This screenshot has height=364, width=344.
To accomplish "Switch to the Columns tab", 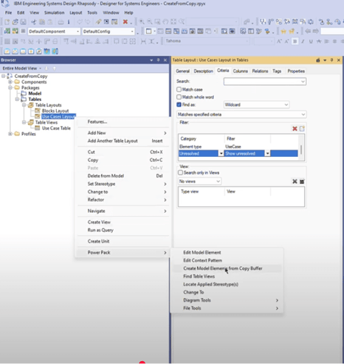I will tap(240, 71).
